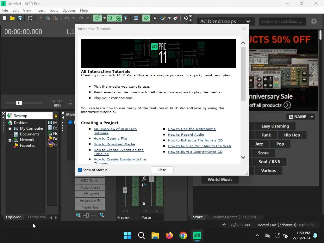This screenshot has width=324, height=243.
Task: Click the Save disk icon
Action: coord(20,18)
